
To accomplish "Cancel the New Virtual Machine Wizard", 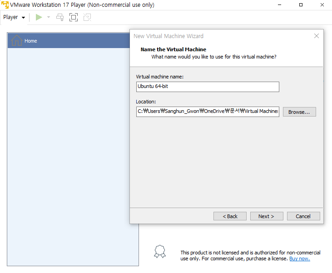I will pos(303,216).
